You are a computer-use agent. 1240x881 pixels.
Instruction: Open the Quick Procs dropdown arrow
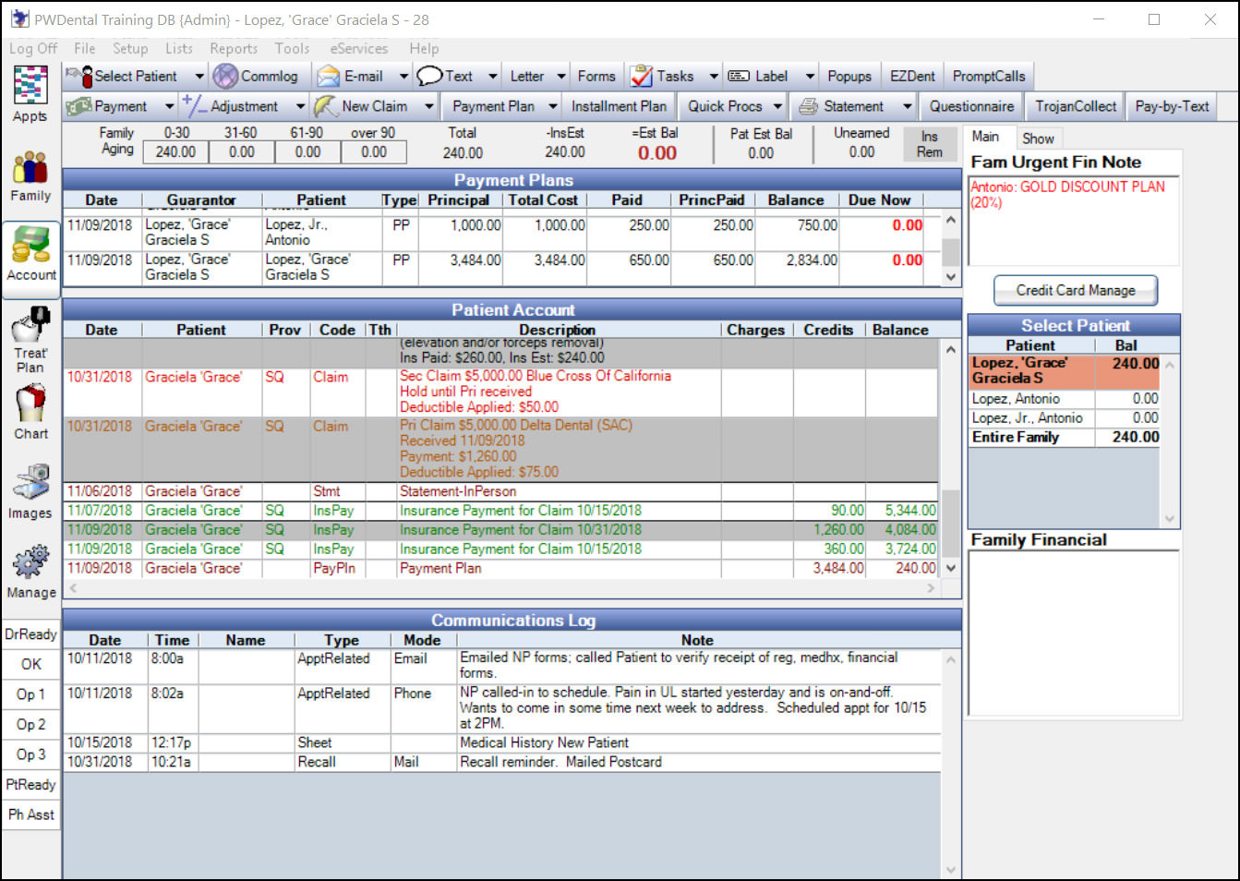point(778,107)
